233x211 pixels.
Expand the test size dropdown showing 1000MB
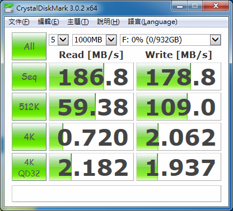111,40
